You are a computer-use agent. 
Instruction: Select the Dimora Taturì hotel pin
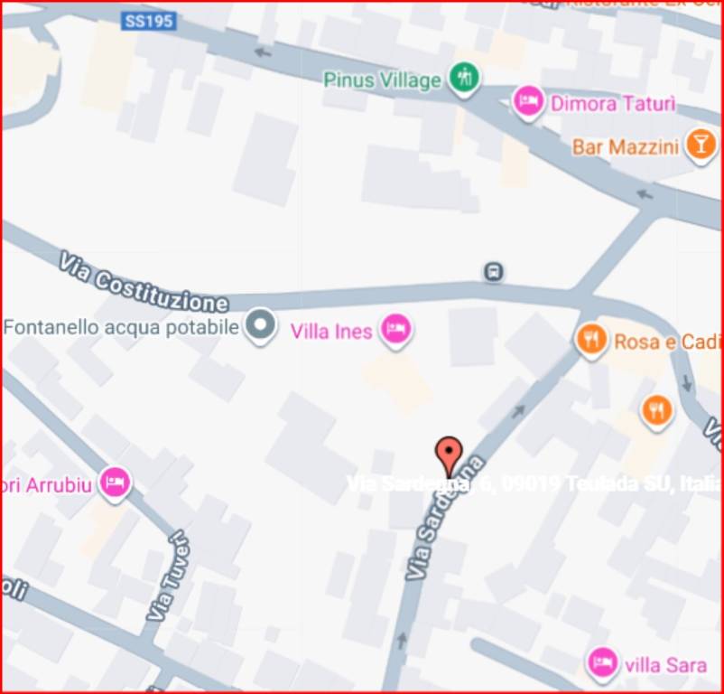click(x=528, y=104)
